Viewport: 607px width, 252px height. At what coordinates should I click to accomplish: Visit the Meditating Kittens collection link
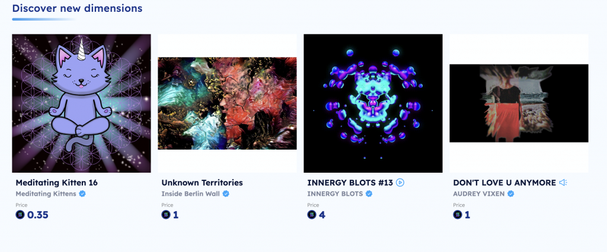click(46, 193)
